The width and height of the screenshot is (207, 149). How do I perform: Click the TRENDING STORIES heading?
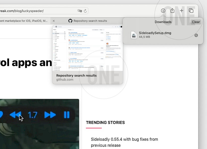105,123
